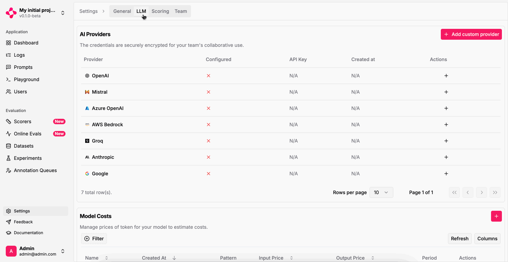Image resolution: width=508 pixels, height=262 pixels.
Task: Add AWS Bedrock provider plus icon
Action: [x=446, y=125]
